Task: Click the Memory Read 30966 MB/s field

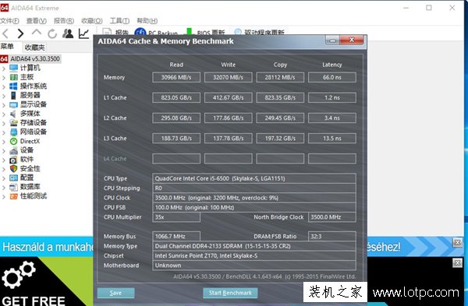Action: point(176,77)
